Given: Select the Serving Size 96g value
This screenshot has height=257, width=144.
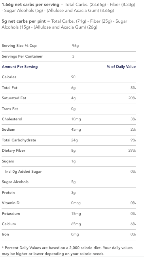Looking at the screenshot, I should 76,46.
